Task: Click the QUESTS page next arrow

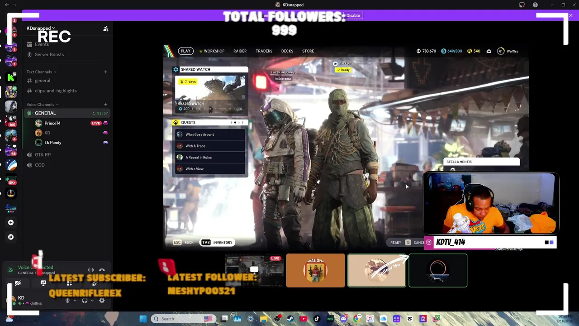Action: [242, 123]
